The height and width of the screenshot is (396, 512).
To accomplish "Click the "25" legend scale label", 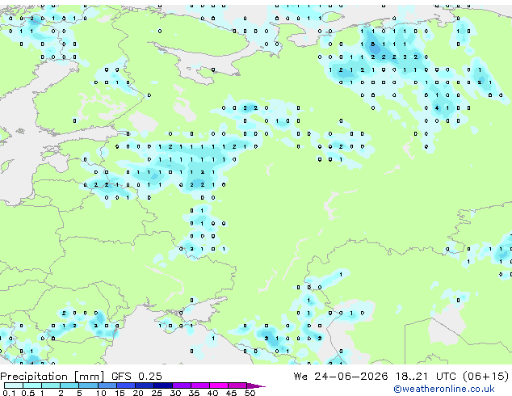I will (x=157, y=393).
